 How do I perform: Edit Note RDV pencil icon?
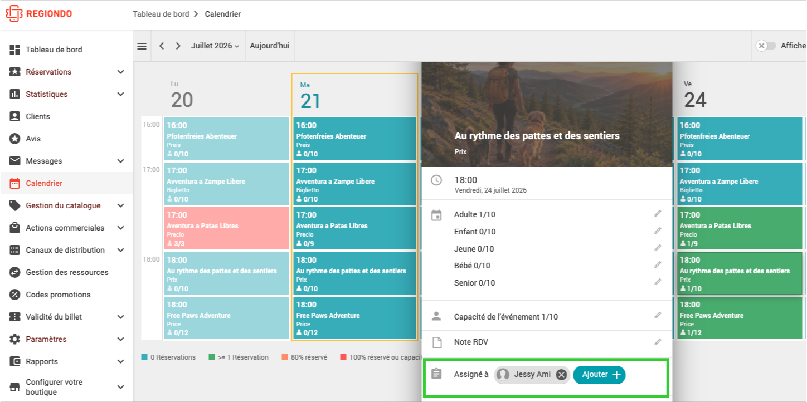pos(658,342)
